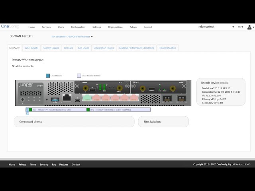The width and height of the screenshot is (255, 191).
Task: Click the WLAN module left antenna connector
Action: click(x=143, y=88)
